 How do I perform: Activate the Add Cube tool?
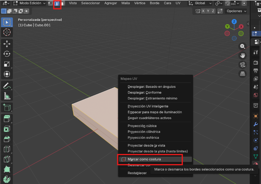coord(7,107)
